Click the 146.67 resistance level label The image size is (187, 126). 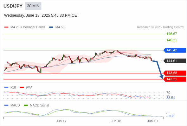pos(171,34)
